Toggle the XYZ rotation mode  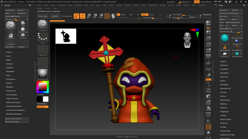pyautogui.click(x=208, y=80)
